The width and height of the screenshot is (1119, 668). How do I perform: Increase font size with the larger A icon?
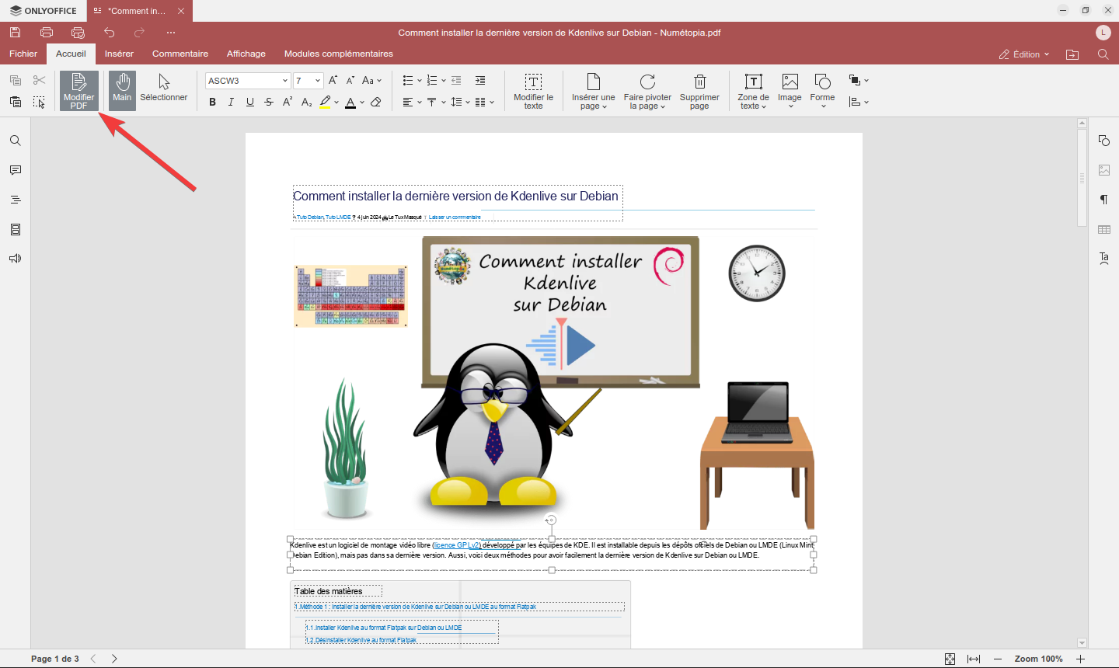coord(333,80)
